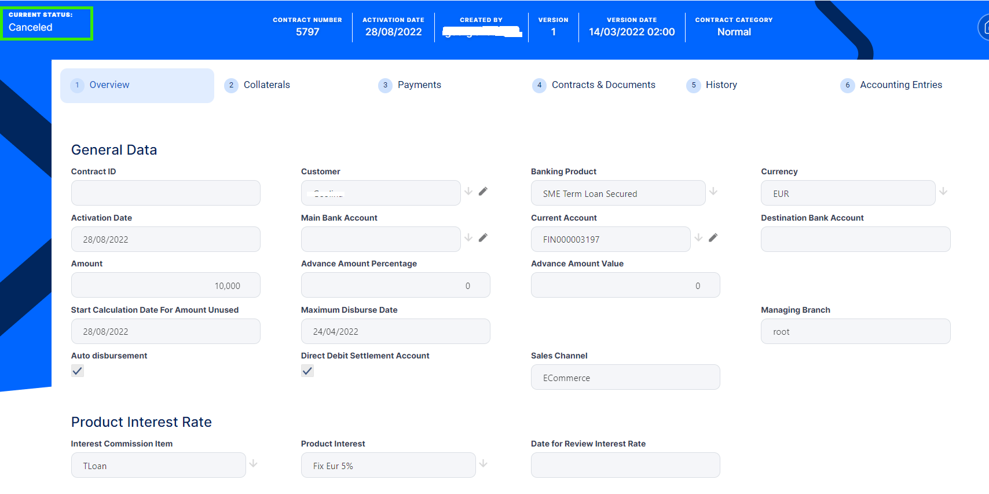
Task: Click the arrow icon next to Current Account
Action: coord(698,237)
